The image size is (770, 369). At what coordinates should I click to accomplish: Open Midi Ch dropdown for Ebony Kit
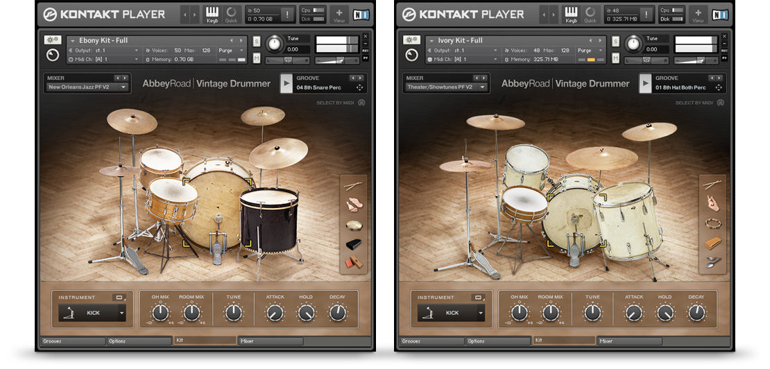coord(103,60)
